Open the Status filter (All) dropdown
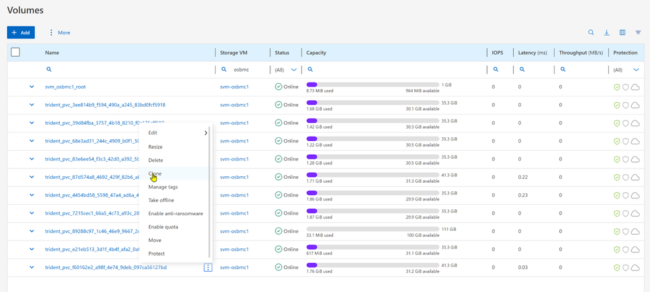This screenshot has width=650, height=292. (286, 70)
